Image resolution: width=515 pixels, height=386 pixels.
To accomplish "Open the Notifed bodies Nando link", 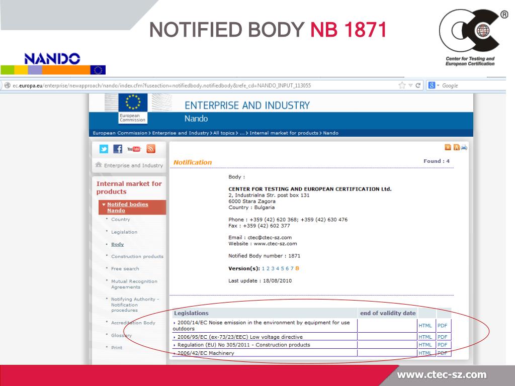I will [x=127, y=207].
